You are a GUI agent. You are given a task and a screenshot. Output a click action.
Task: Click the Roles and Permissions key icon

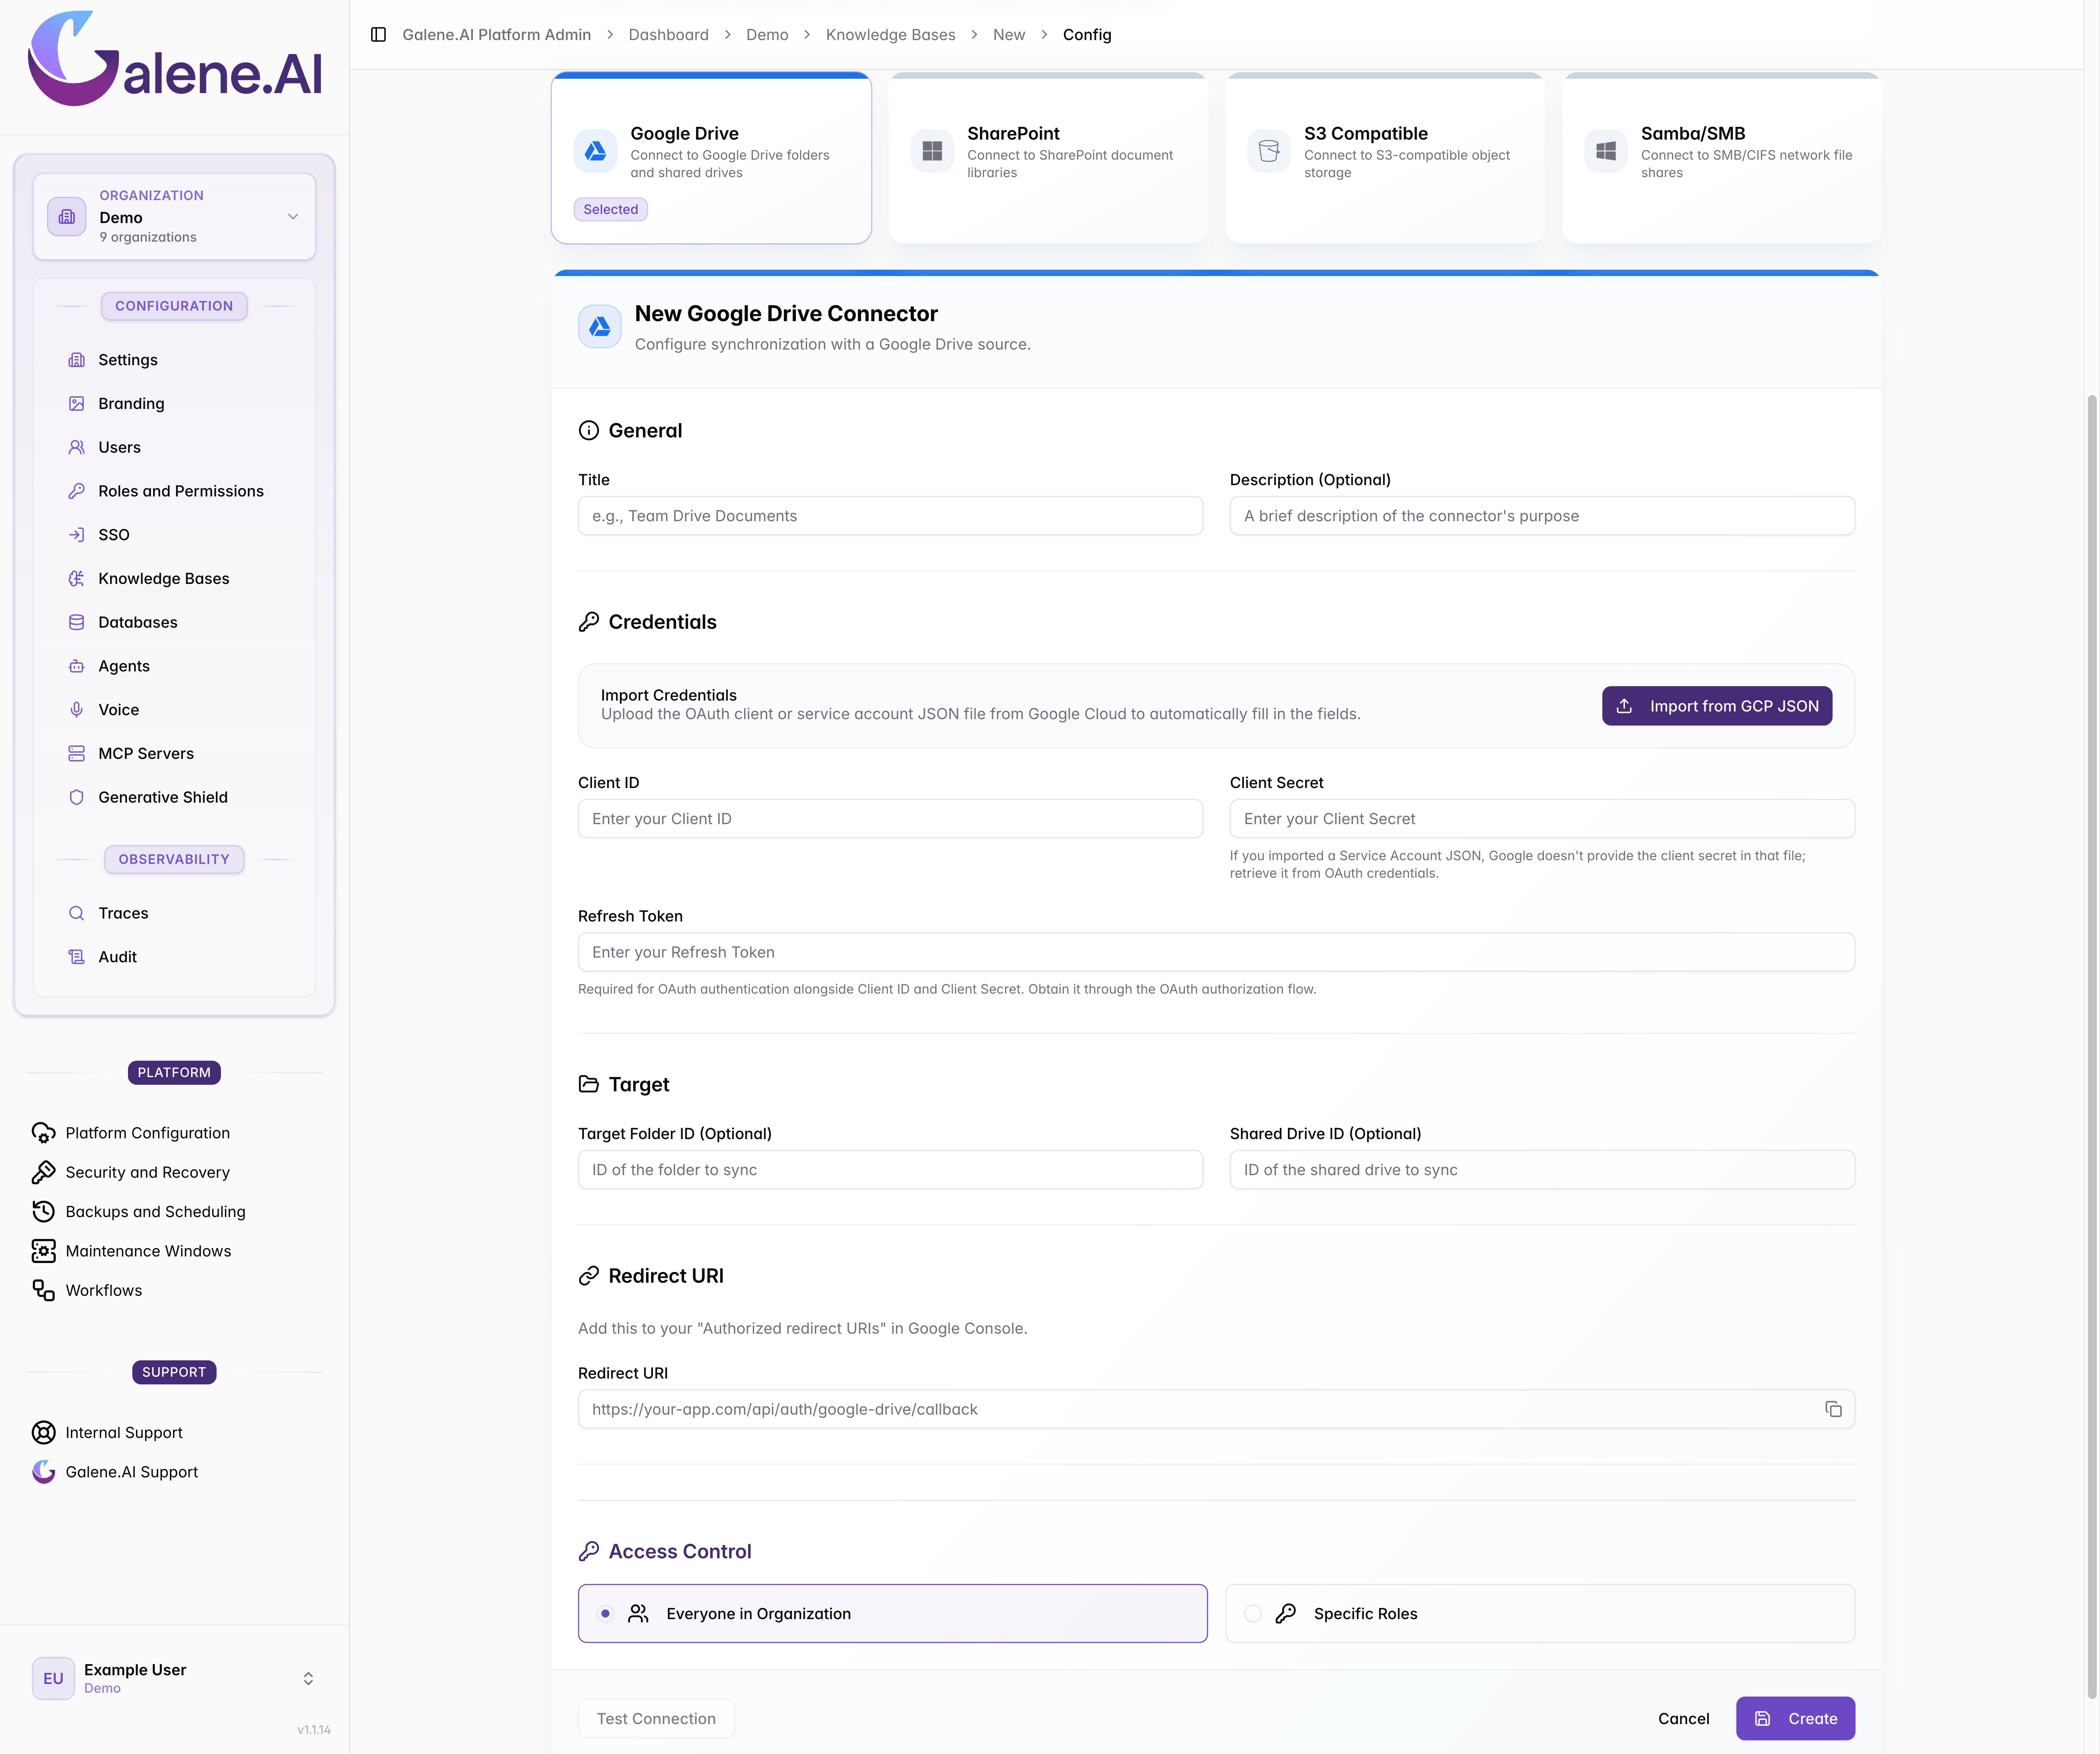click(x=76, y=491)
